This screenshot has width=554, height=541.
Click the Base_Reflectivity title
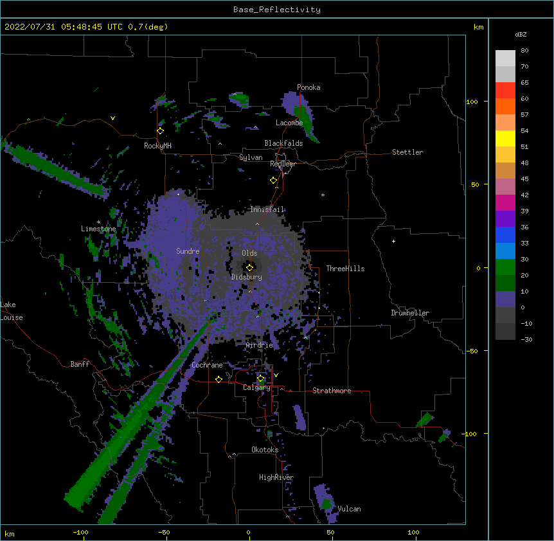[x=277, y=10]
